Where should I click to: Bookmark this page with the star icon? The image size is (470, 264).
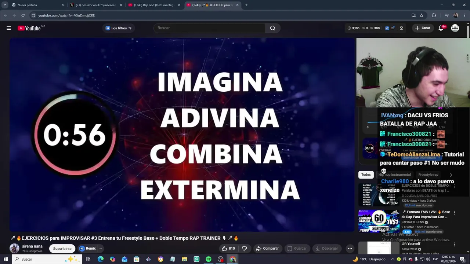click(422, 15)
